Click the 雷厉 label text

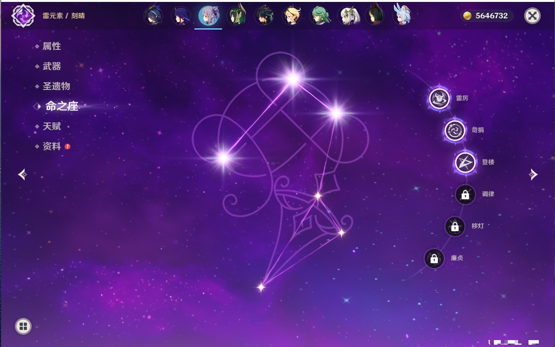(462, 98)
